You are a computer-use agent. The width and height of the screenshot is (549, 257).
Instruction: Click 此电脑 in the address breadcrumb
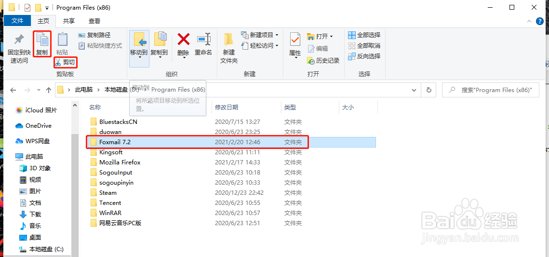click(x=84, y=90)
